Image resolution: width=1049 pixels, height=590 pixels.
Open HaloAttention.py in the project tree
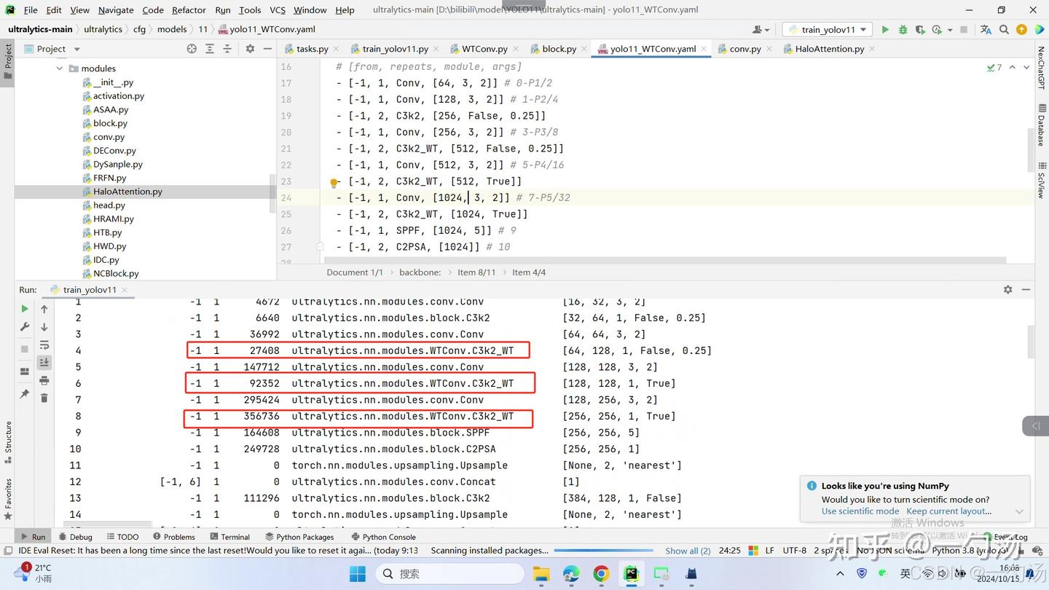[x=127, y=192]
